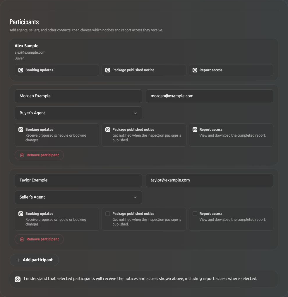Image resolution: width=288 pixels, height=297 pixels.
Task: Toggle Alex Sample's Package published notice checkbox
Action: 108,70
